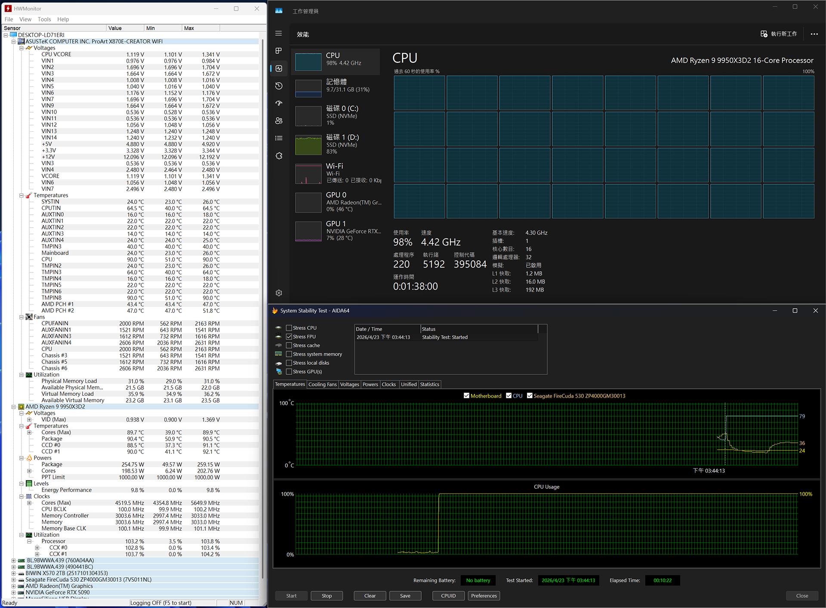This screenshot has height=608, width=826.
Task: Collapse the Voltages tree under ASUSTeK motherboard
Action: (x=22, y=48)
